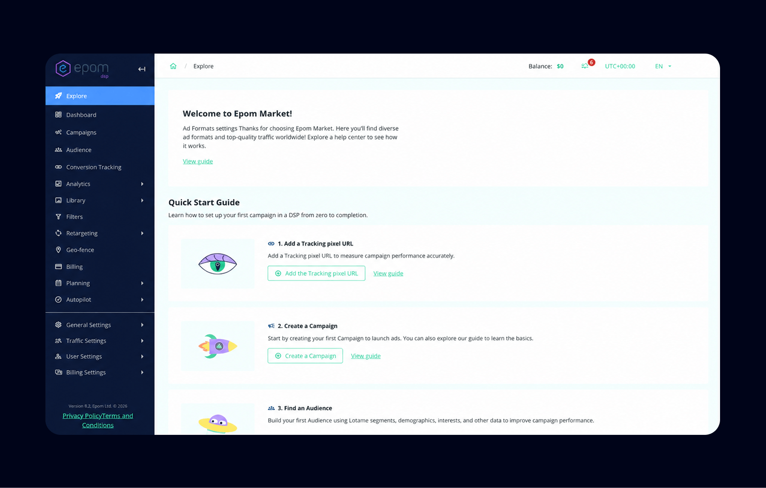766x488 pixels.
Task: Expand the Autopilot submenu arrow
Action: click(142, 300)
